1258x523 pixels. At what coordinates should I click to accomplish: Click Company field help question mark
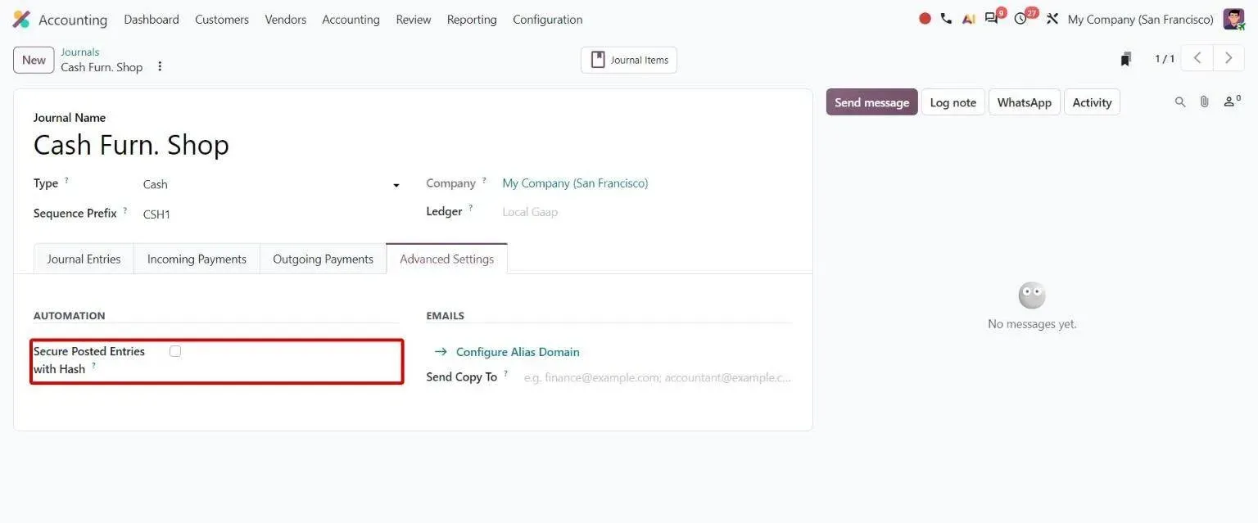point(484,180)
